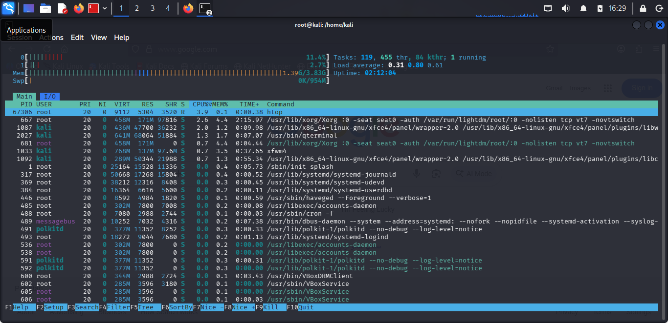Launch the file manager from the panel
The image size is (668, 323).
[45, 8]
